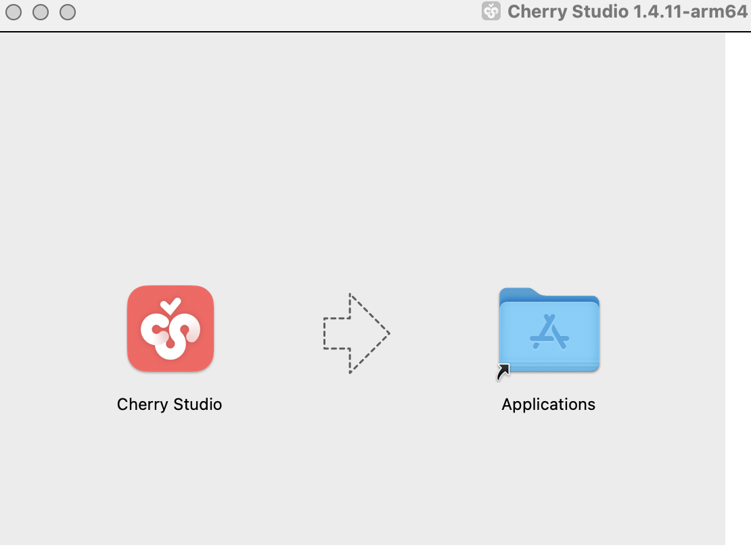Select the Cherry Studio app icon
Viewport: 751px width, 556px height.
point(170,329)
